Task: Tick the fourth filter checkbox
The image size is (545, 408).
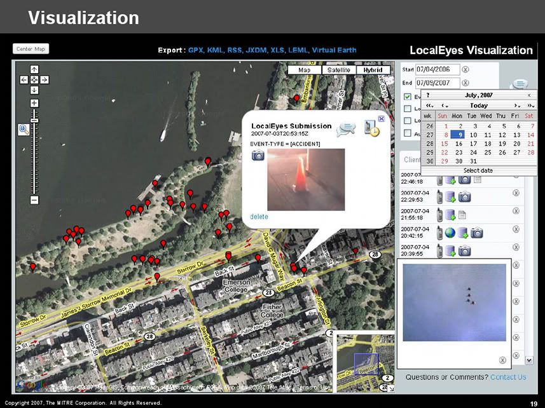Action: [408, 133]
